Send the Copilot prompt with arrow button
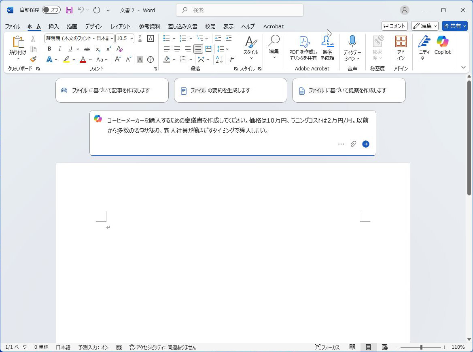Image resolution: width=473 pixels, height=352 pixels. click(x=366, y=144)
